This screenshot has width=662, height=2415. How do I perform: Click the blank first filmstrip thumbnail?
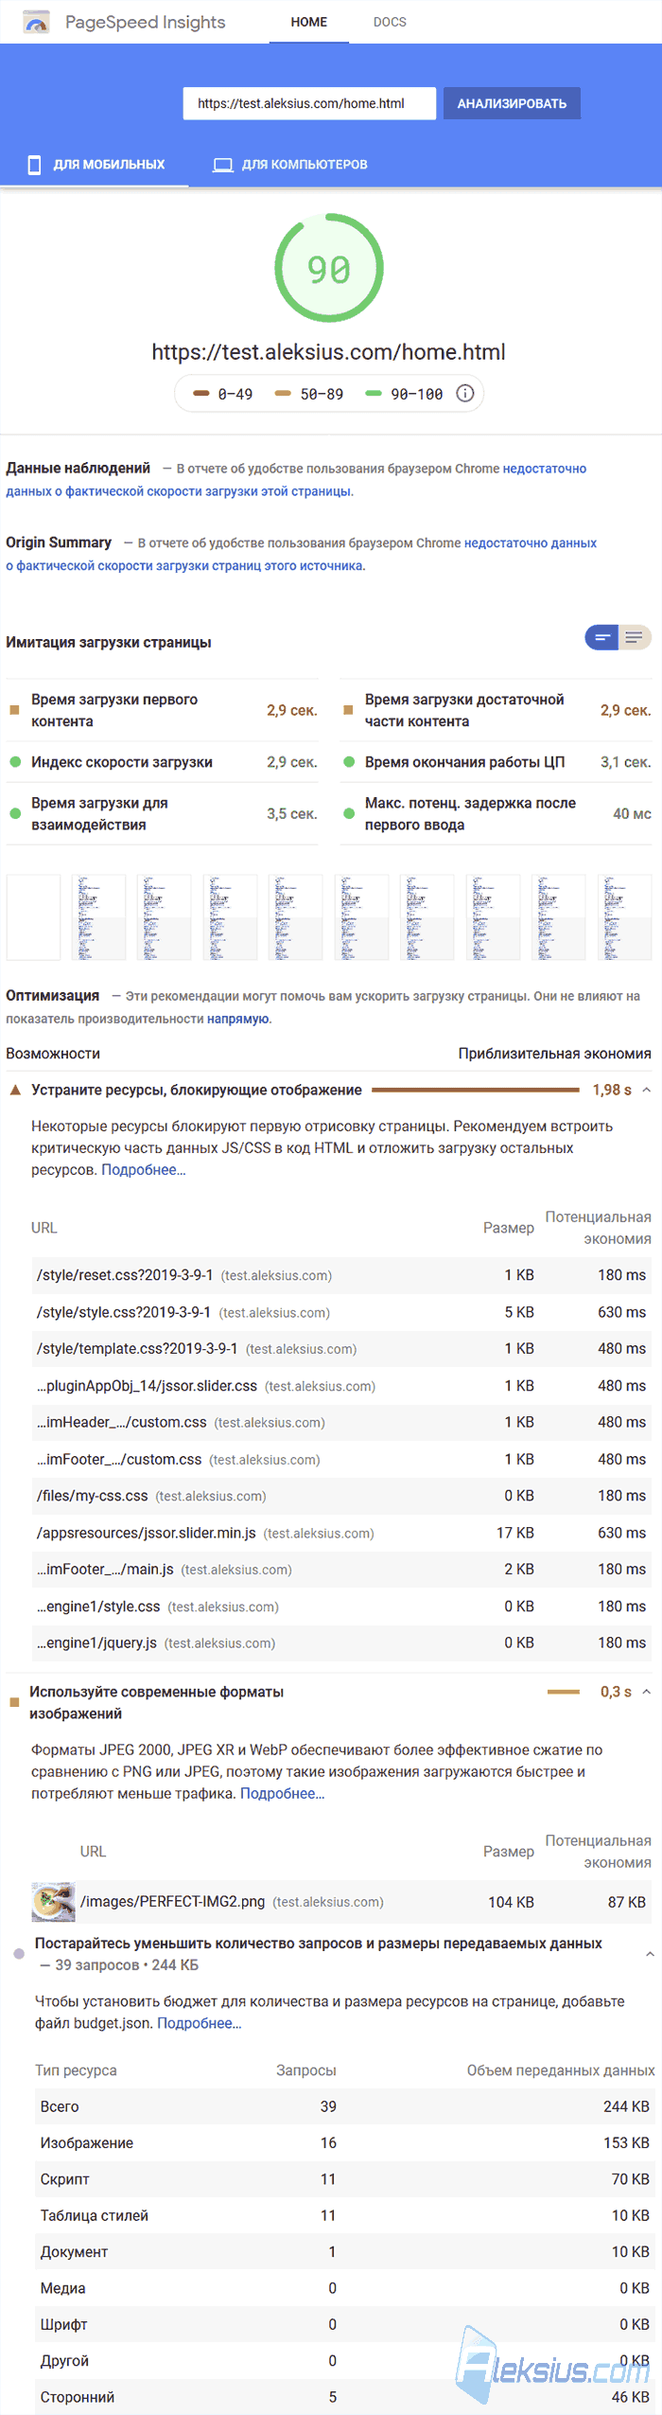(33, 917)
